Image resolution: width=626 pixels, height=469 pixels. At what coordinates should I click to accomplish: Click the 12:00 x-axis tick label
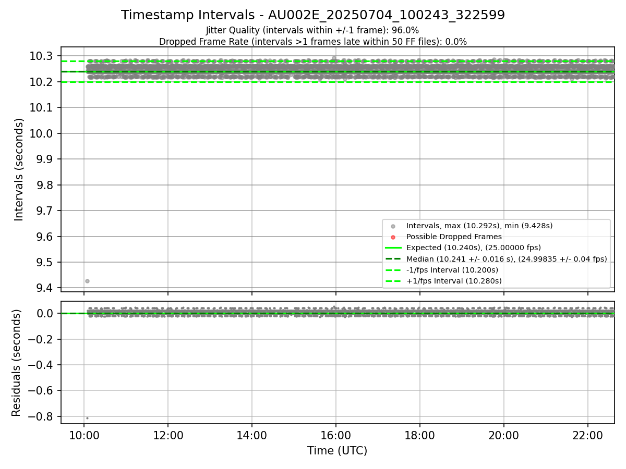168,436
